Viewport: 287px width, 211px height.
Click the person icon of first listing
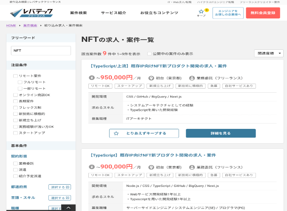pyautogui.click(x=192, y=78)
